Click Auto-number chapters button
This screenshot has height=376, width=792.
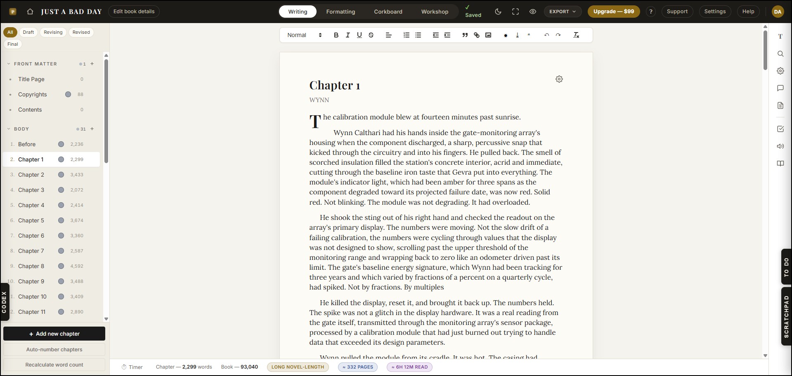tap(54, 350)
